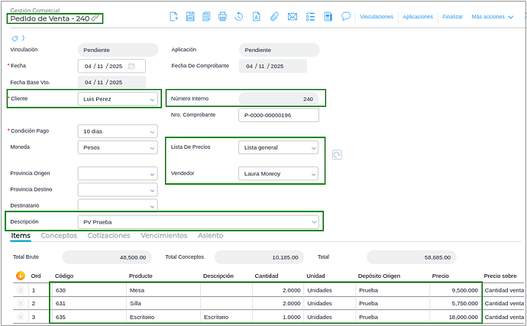The width and height of the screenshot is (527, 326).
Task: Click the printer icon
Action: click(x=222, y=16)
